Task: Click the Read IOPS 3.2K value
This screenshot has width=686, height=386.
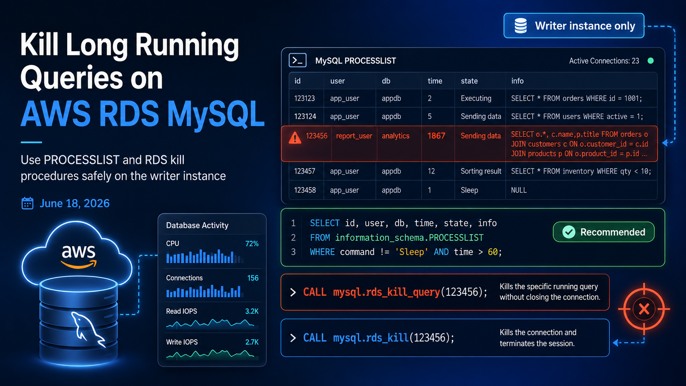Action: pyautogui.click(x=252, y=311)
